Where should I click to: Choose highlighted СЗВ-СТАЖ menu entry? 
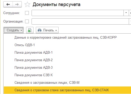coord(67,90)
